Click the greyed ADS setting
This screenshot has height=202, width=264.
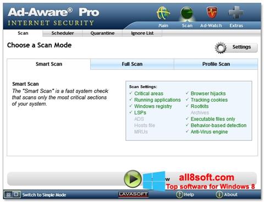pyautogui.click(x=139, y=119)
